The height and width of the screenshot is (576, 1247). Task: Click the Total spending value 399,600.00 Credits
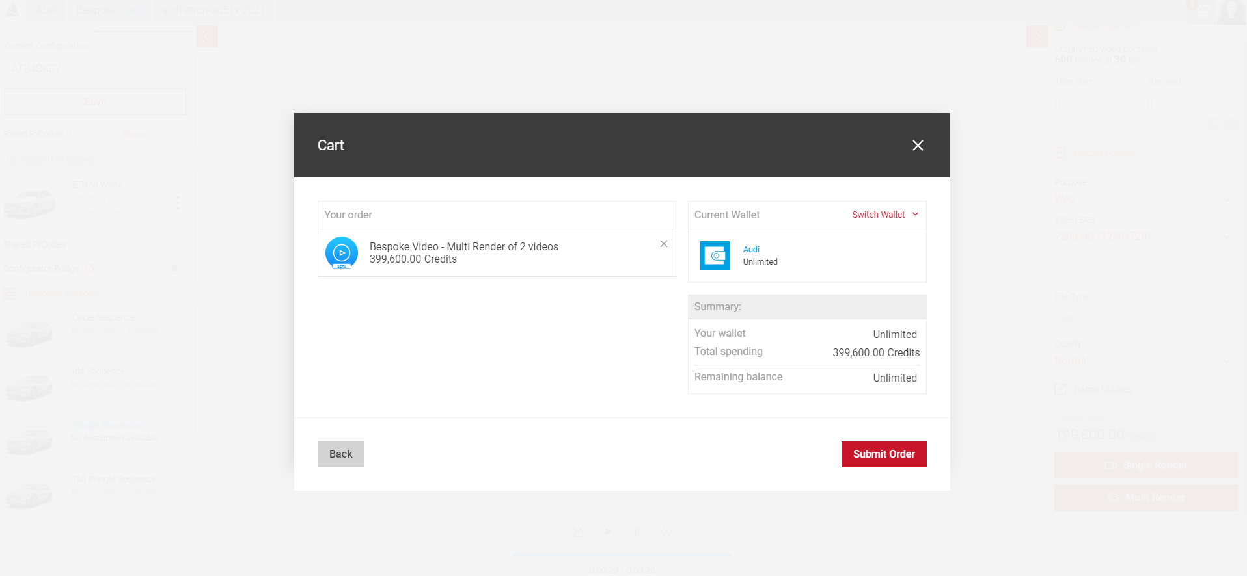[876, 352]
